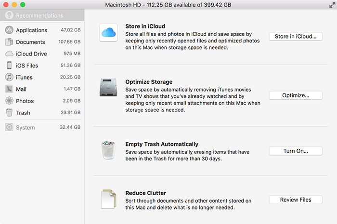Screen dimensions: 337x224
Task: Select Mail label in the sidebar
Action: coord(21,89)
